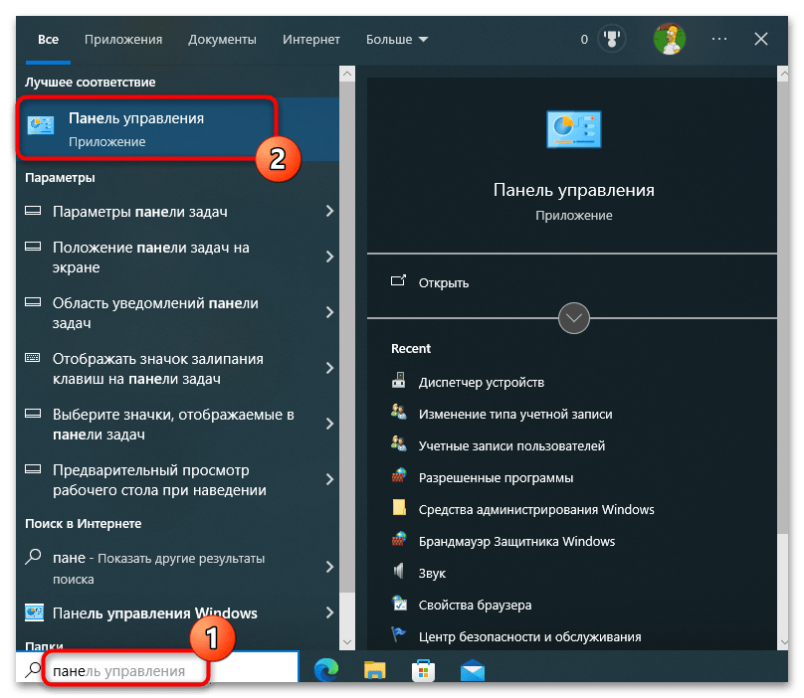Click preview pane scrollbar up arrow
The image size is (804, 698).
pos(783,74)
